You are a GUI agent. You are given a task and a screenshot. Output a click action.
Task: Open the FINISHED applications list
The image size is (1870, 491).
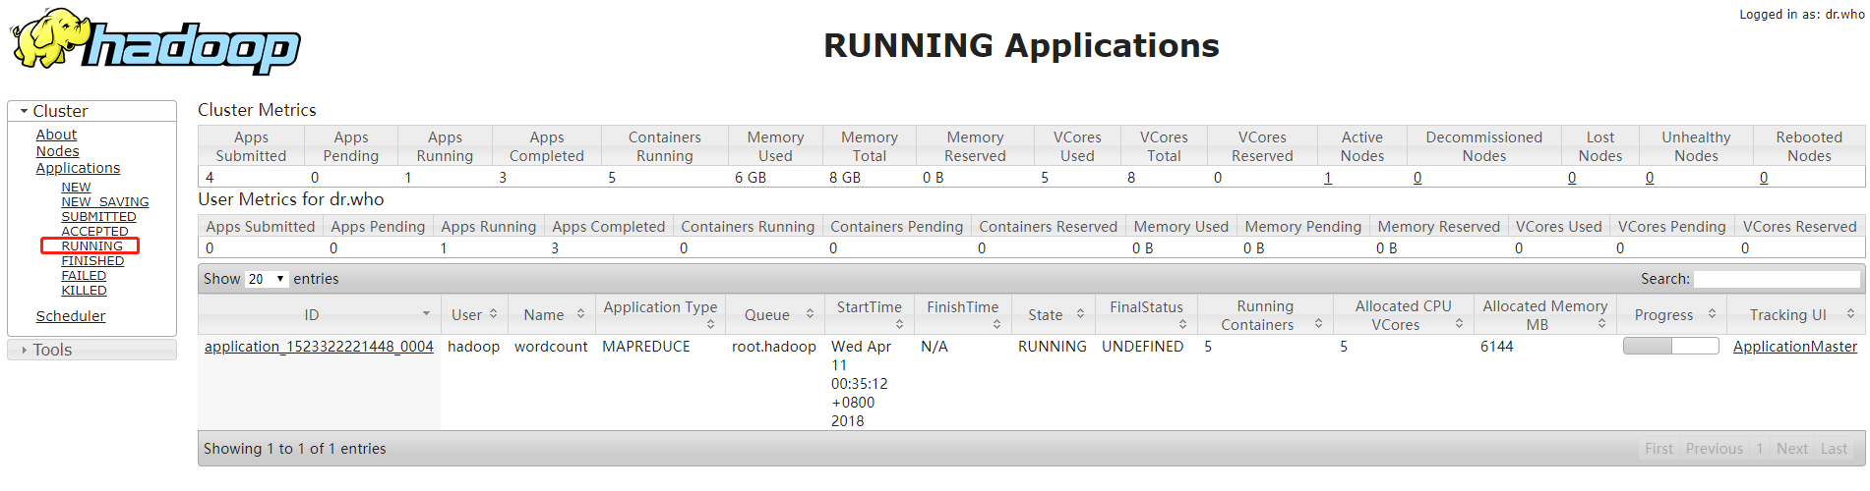click(x=92, y=261)
